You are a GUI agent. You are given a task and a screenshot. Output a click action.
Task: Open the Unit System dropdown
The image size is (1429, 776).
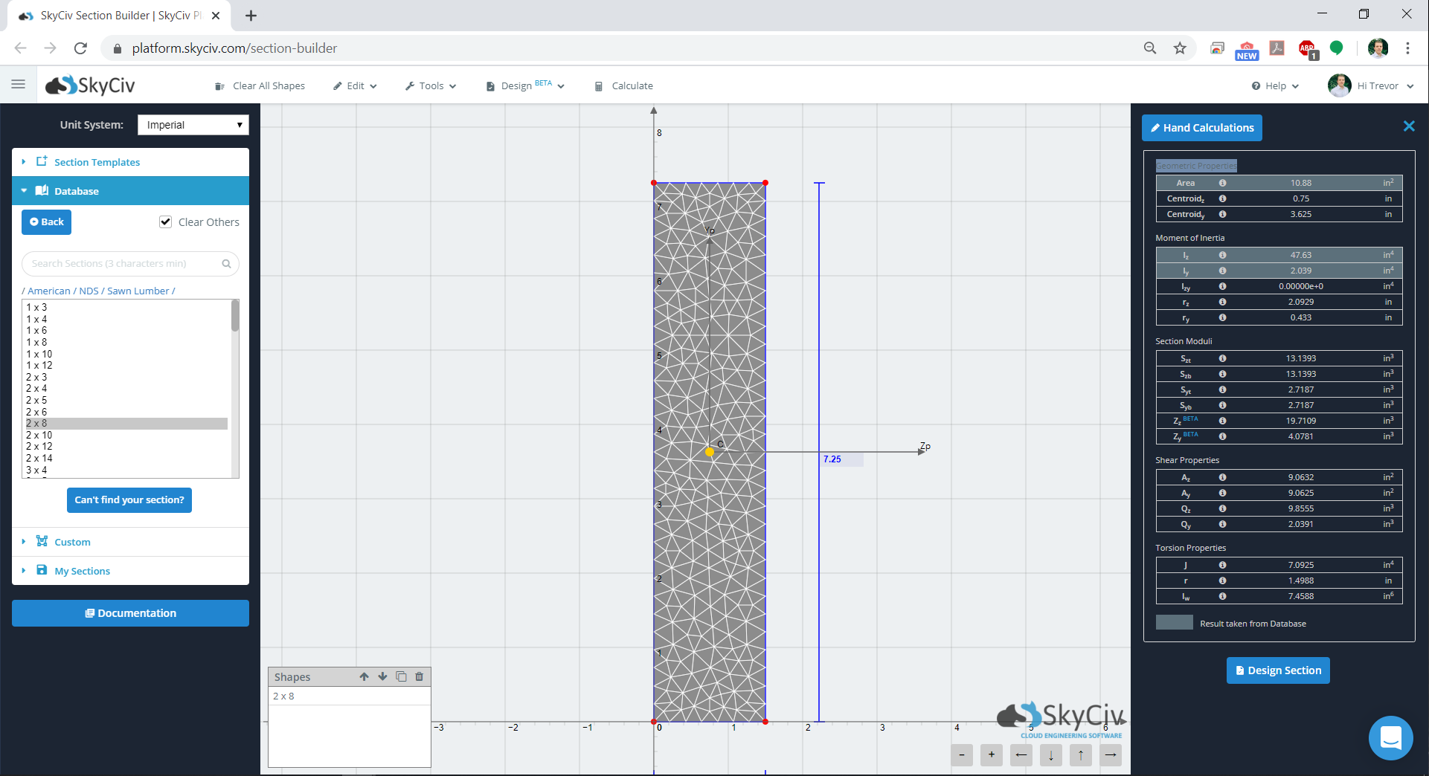[x=193, y=125]
